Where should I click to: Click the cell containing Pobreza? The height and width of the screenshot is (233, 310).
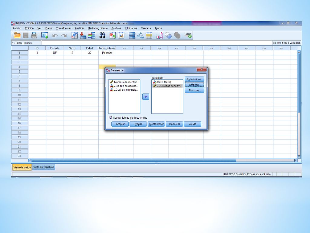click(x=107, y=53)
